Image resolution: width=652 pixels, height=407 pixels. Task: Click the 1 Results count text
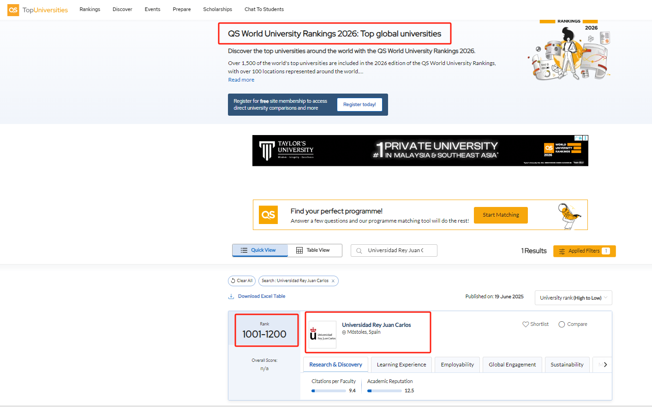[534, 251]
